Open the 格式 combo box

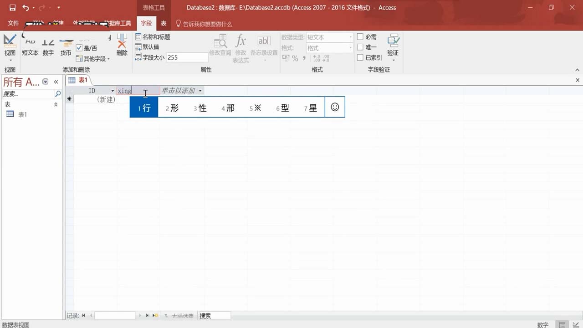[330, 48]
